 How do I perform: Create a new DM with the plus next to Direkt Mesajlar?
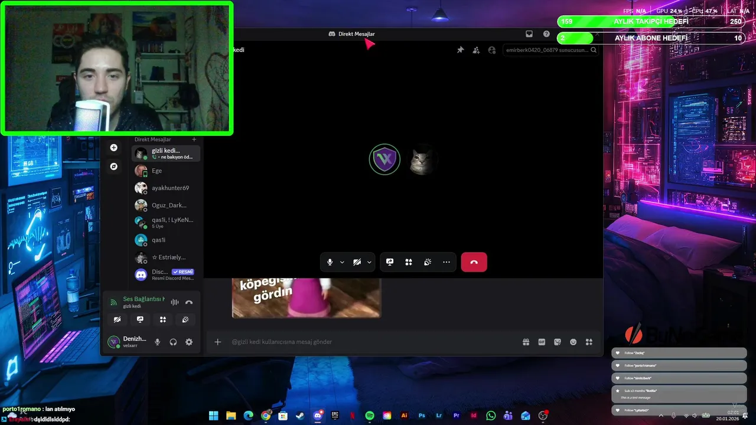(x=194, y=139)
